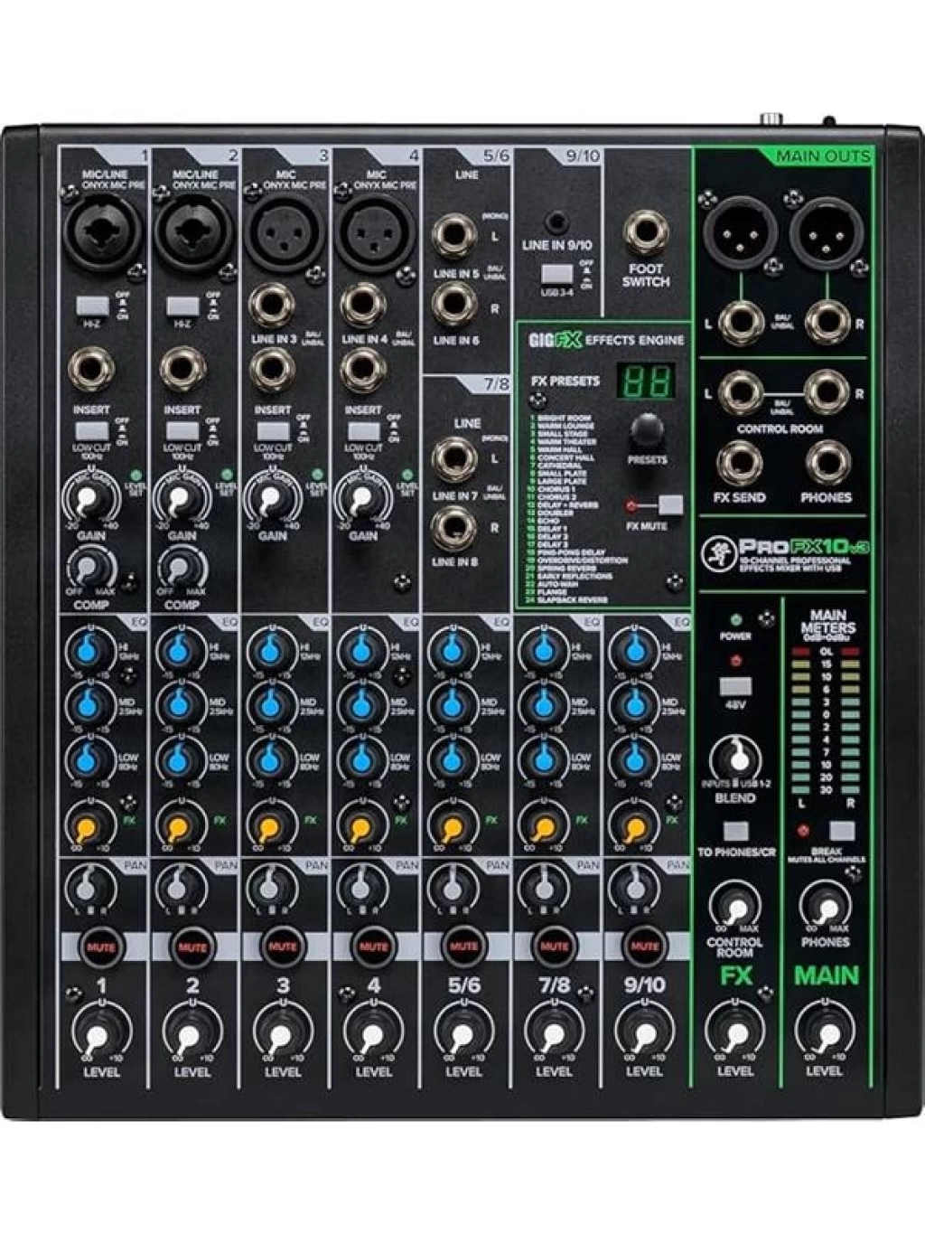The image size is (925, 1234).
Task: Click the channel 1 HI EQ knob
Action: pos(88,650)
